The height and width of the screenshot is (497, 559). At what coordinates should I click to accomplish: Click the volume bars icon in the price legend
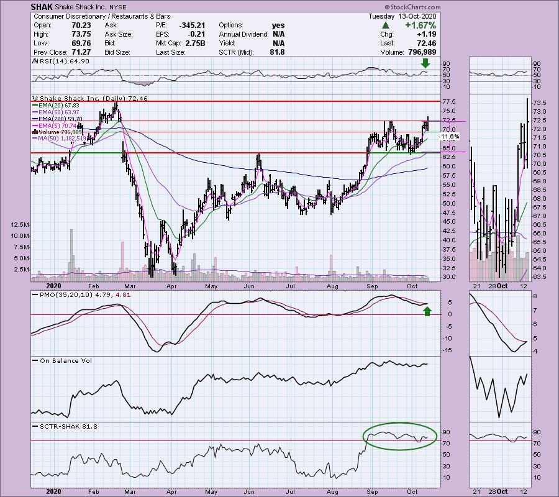point(35,132)
